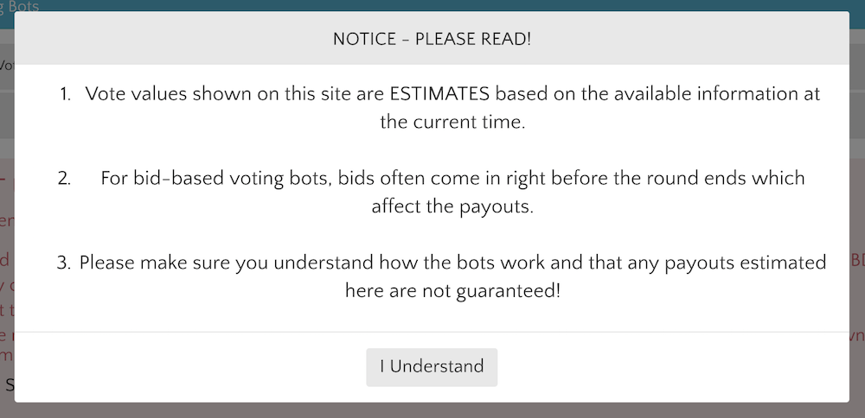Click the dimmed backdrop below the dialog
Image resolution: width=865 pixels, height=418 pixels.
click(432, 410)
